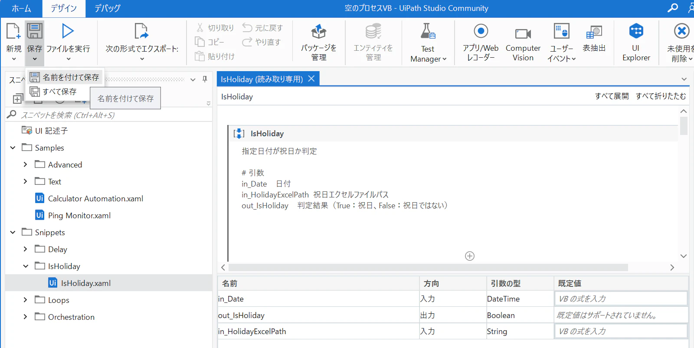694x348 pixels.
Task: Click the Cut (切り取り) scissors icon
Action: click(200, 28)
